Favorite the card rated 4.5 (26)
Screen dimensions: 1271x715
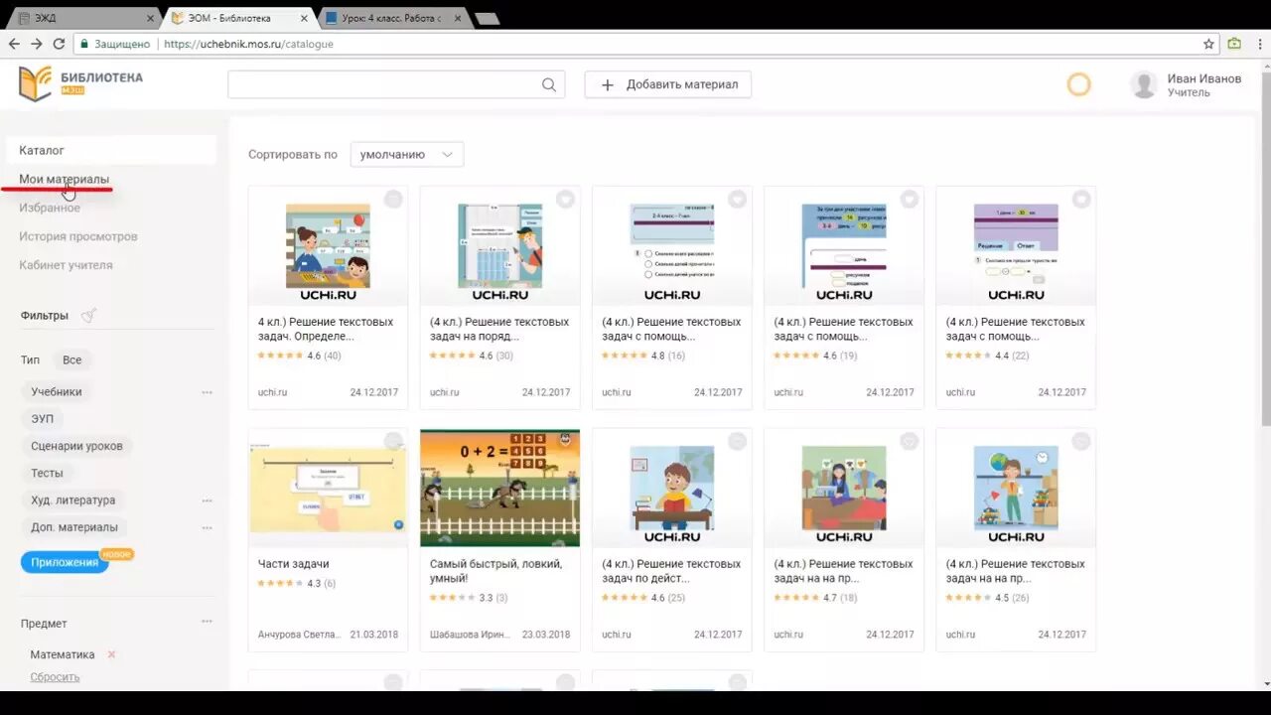tap(1081, 442)
